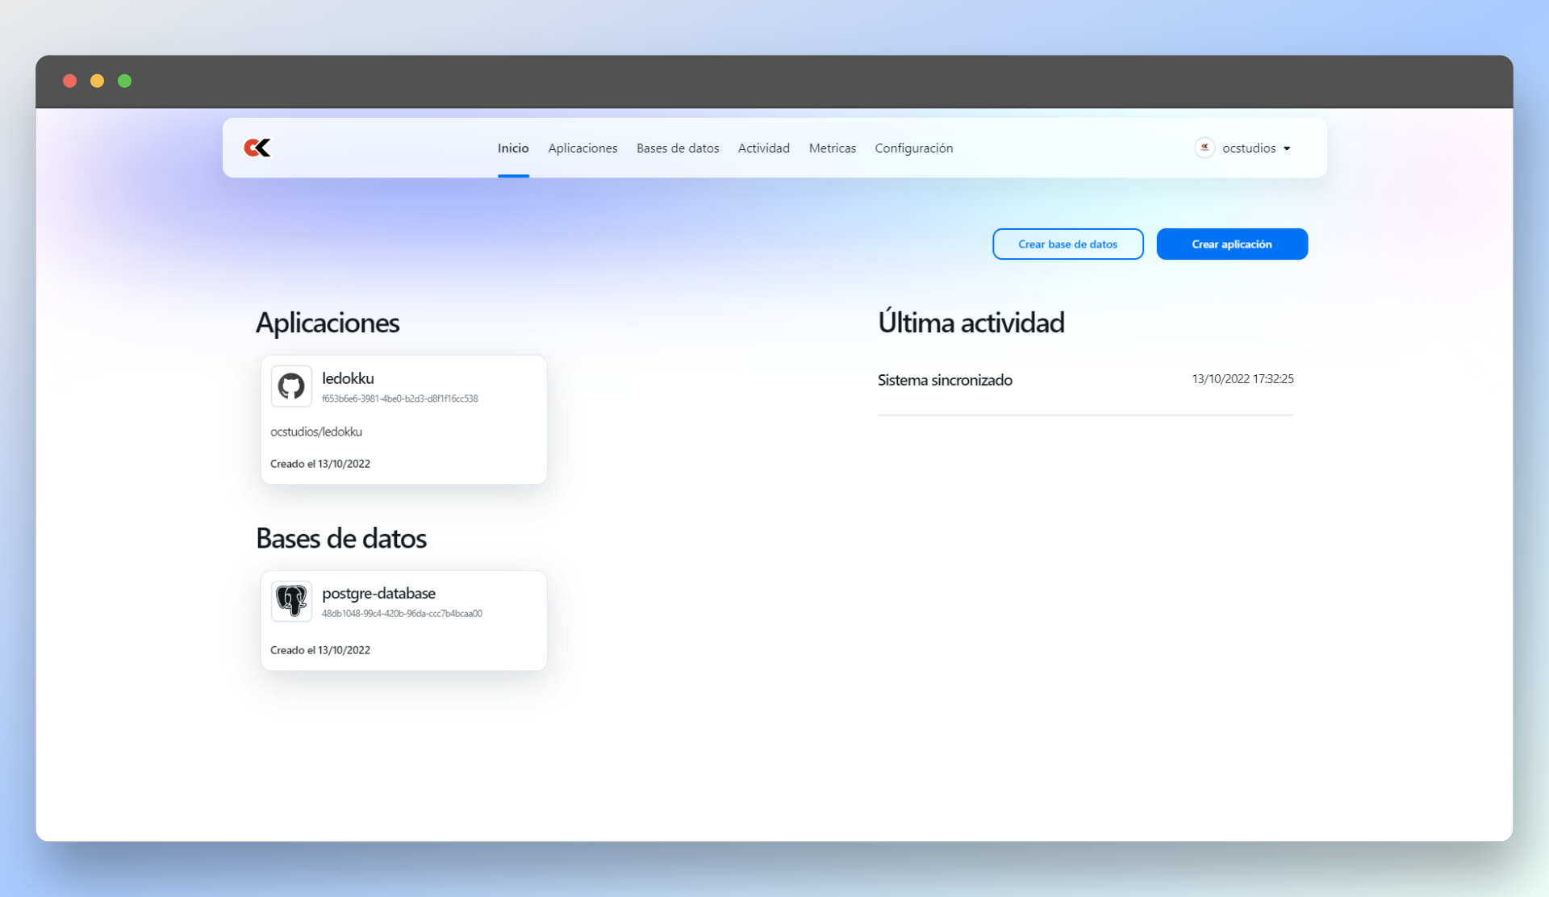Click the Ledokku logo in navbar

pos(257,148)
